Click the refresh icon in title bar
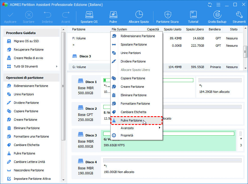248x184 pixels. pos(210,5)
